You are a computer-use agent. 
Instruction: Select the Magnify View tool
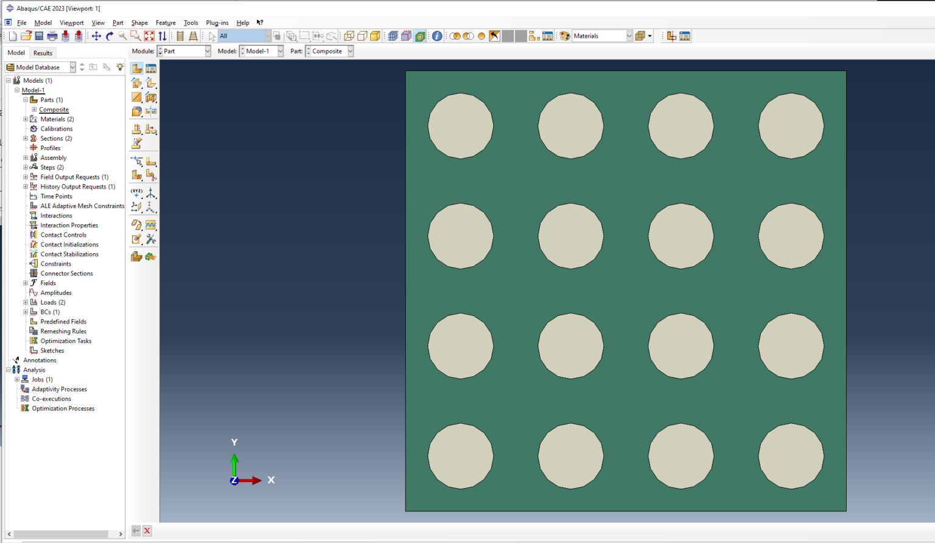(122, 36)
